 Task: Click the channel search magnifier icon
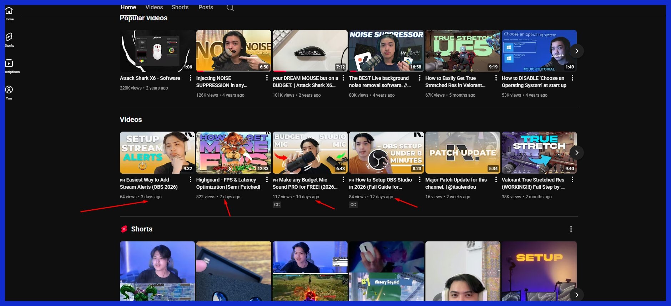tap(230, 7)
